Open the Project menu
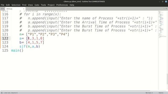The width and height of the screenshot is (168, 94). tap(51, 5)
